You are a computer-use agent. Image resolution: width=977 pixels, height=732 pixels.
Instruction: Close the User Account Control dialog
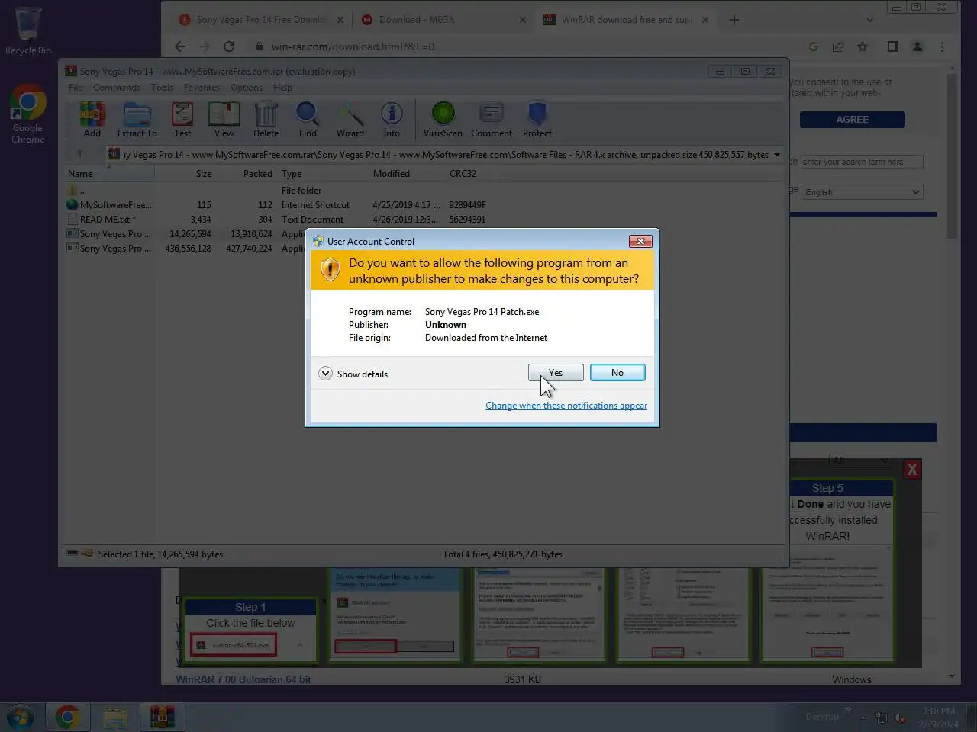(x=640, y=241)
